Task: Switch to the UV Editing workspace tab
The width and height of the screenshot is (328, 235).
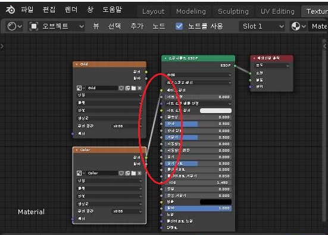Action: click(x=277, y=11)
